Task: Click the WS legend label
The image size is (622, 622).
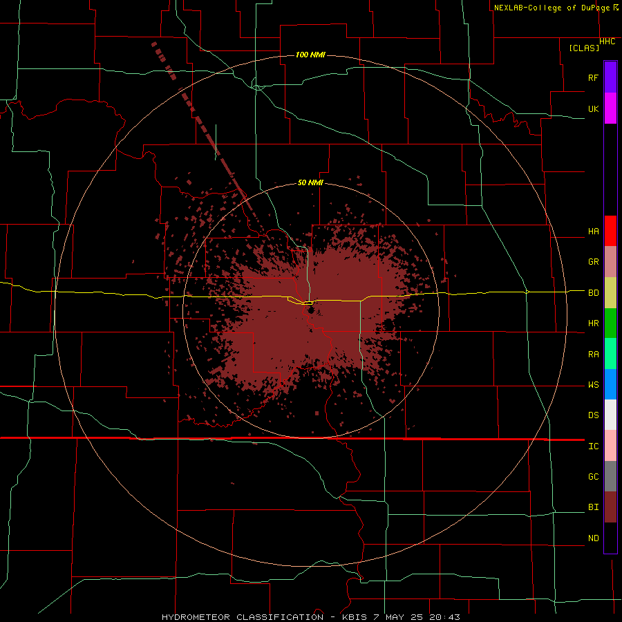Action: pos(593,384)
